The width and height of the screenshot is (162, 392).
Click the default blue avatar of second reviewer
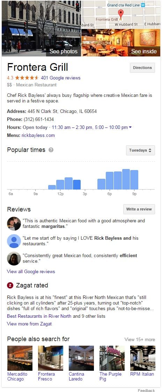(x=14, y=241)
